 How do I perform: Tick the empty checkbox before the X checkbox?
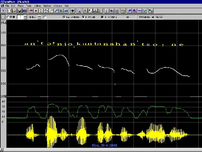[x=8, y=17]
